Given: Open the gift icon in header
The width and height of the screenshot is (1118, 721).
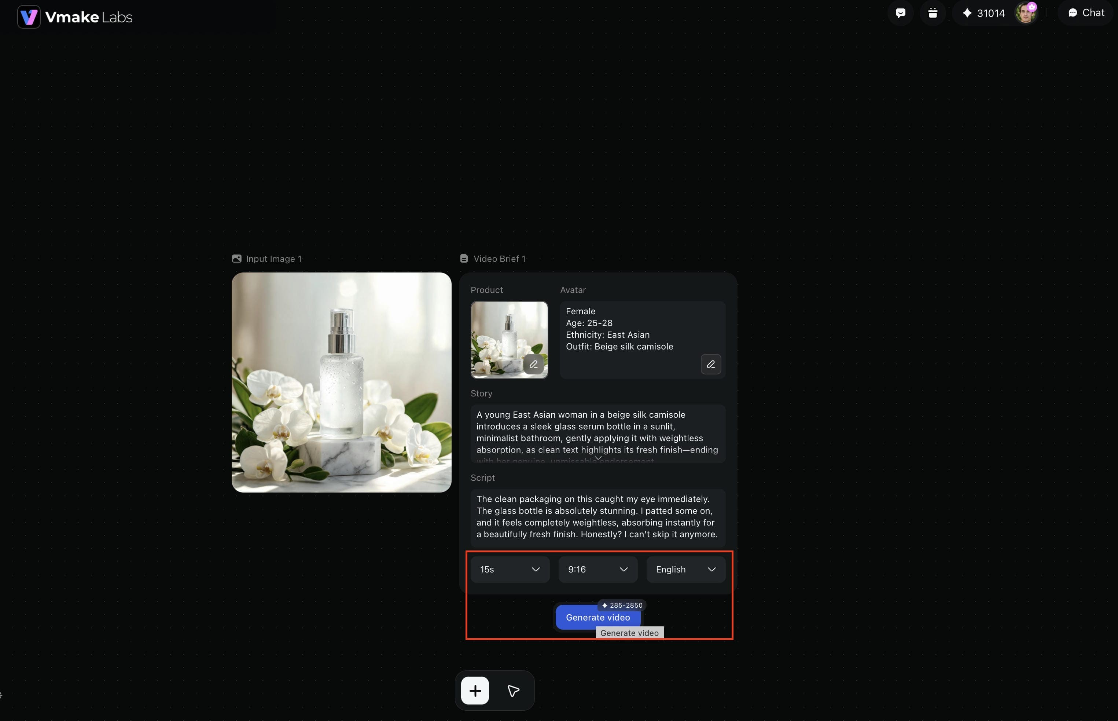Looking at the screenshot, I should (933, 13).
